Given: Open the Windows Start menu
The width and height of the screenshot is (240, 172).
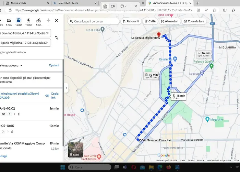Looking at the screenshot, I should [x=63, y=167].
